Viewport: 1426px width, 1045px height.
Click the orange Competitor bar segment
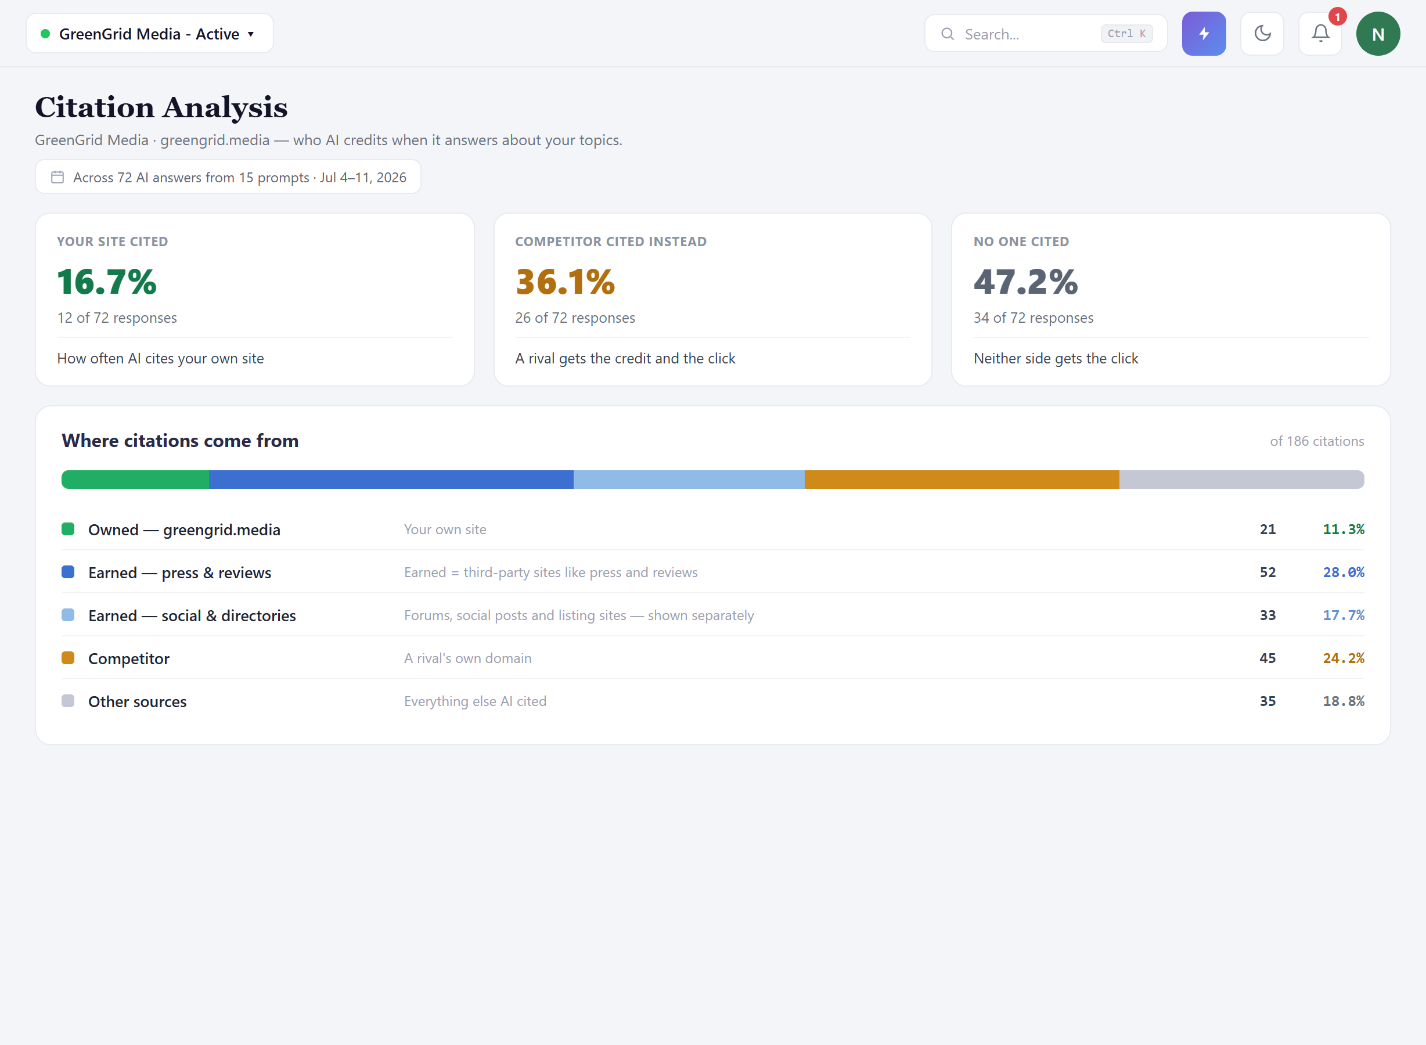[962, 480]
